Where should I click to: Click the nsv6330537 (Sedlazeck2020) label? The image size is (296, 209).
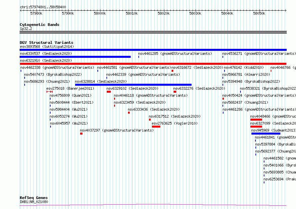[46, 53]
